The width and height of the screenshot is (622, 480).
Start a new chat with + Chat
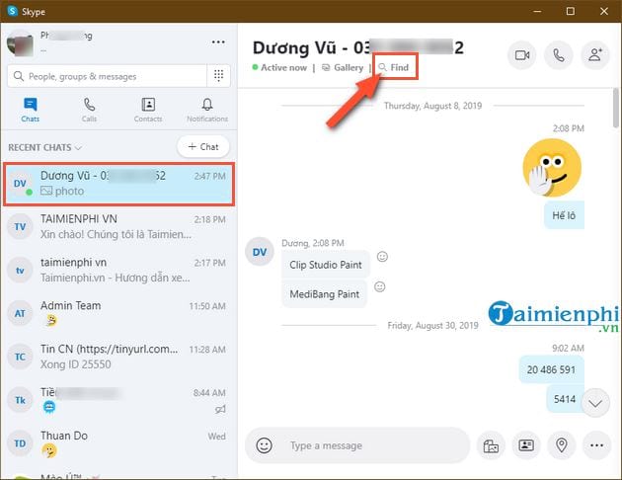click(203, 147)
